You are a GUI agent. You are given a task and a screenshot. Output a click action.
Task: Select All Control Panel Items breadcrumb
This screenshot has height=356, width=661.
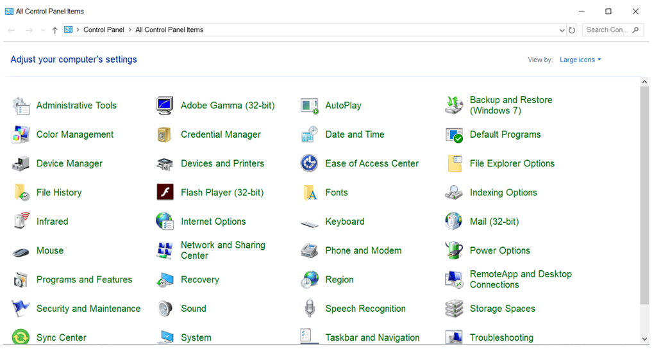(x=169, y=30)
